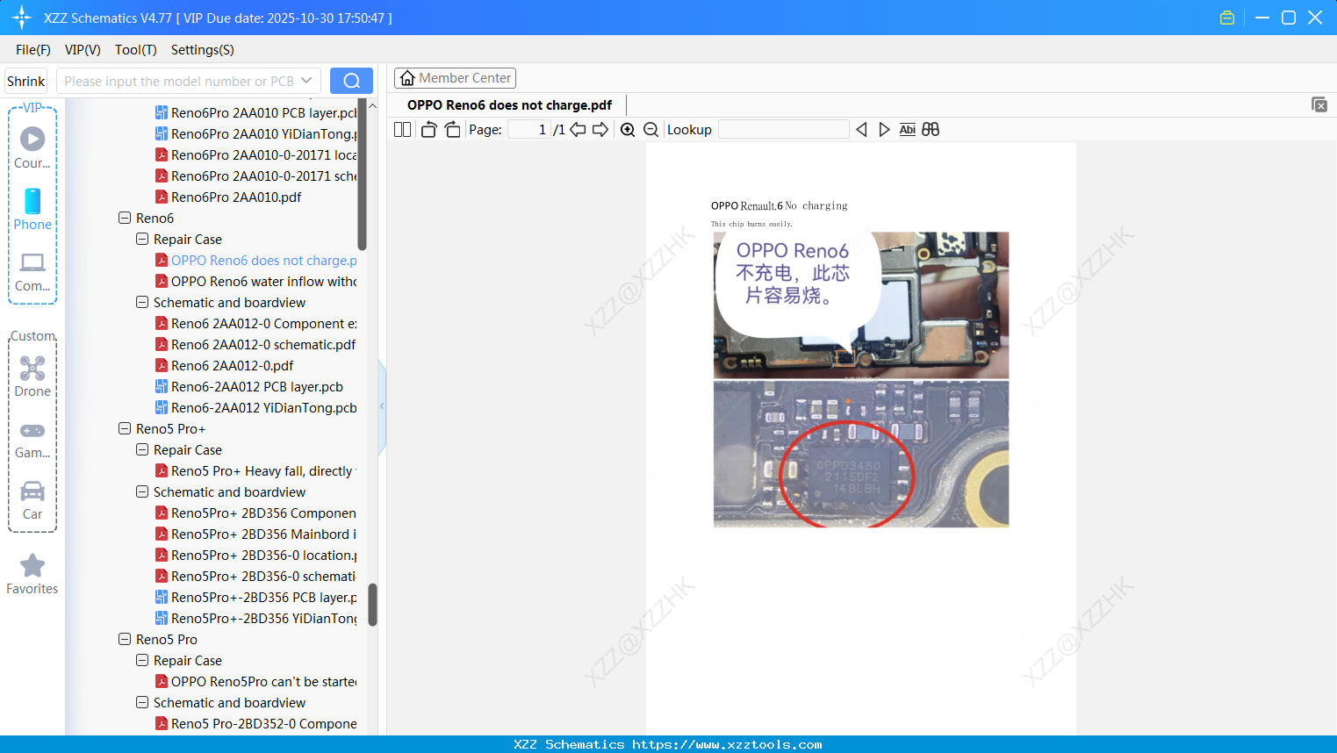Collapse the Reno5 Pro+ tree node
Viewport: 1337px width, 753px height.
[x=125, y=428]
